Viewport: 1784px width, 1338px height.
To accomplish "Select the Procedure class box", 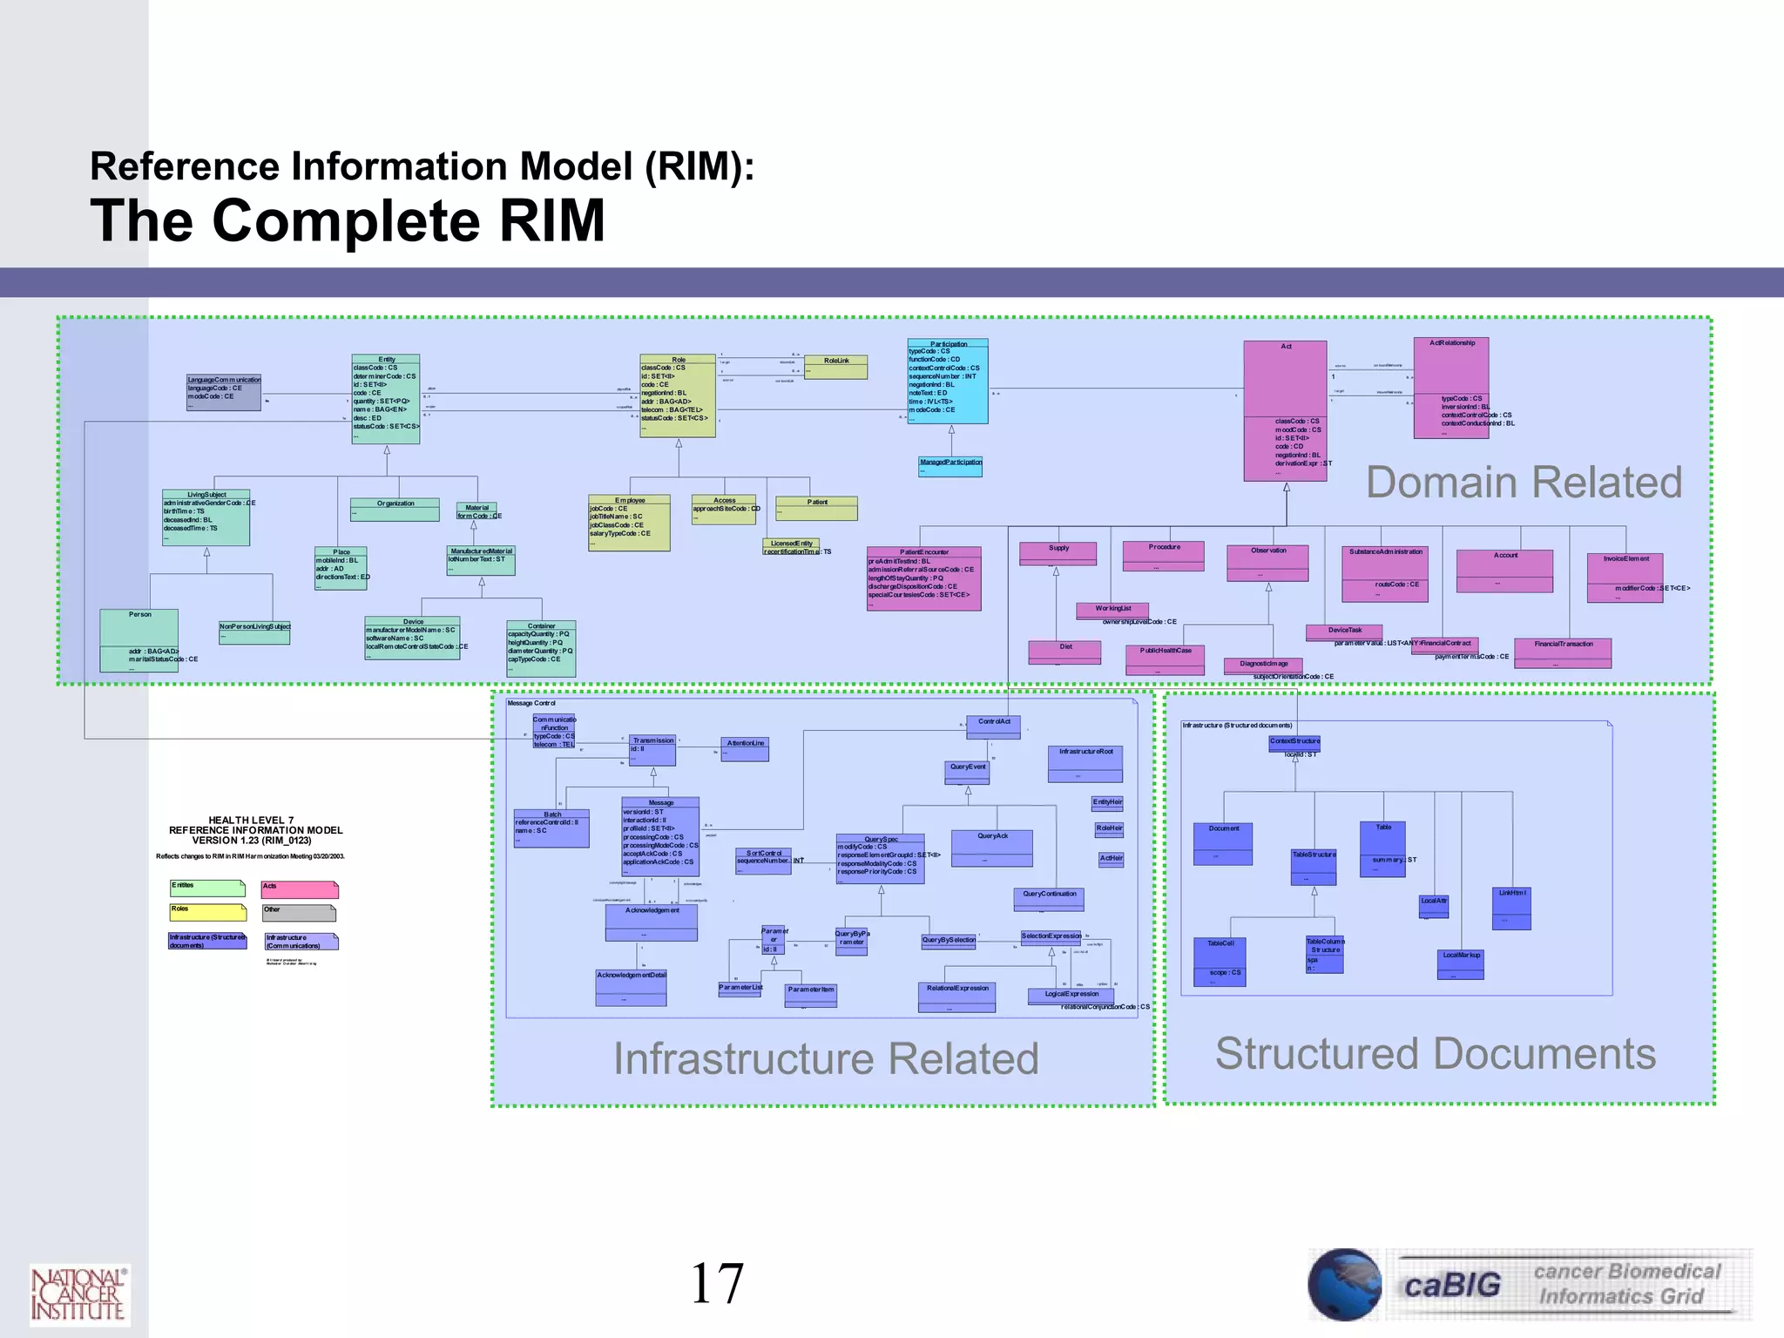I will (1164, 556).
